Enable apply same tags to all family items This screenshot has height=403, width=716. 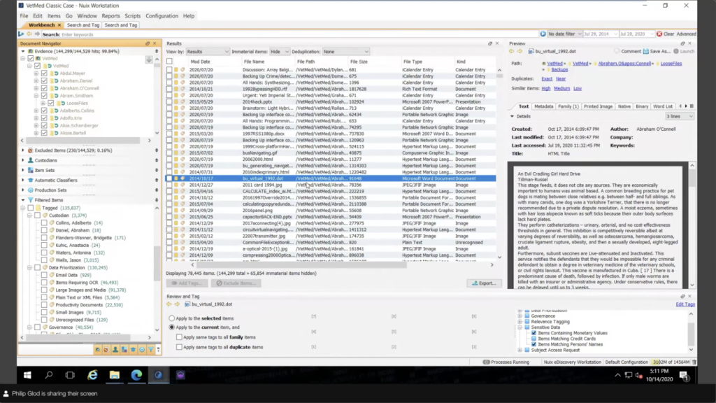180,337
